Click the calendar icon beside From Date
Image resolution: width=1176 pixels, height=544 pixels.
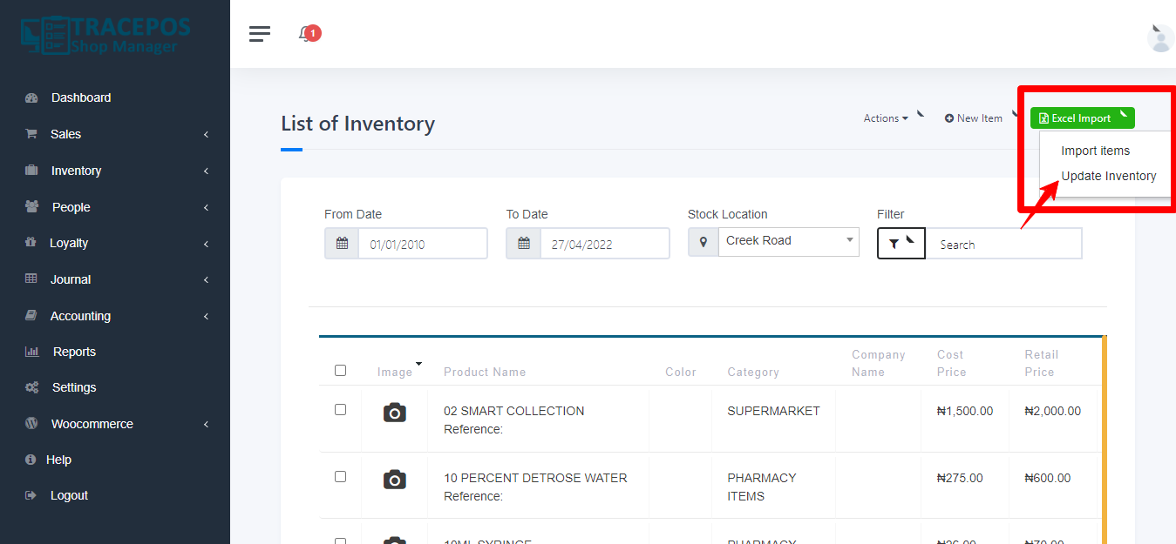tap(342, 244)
